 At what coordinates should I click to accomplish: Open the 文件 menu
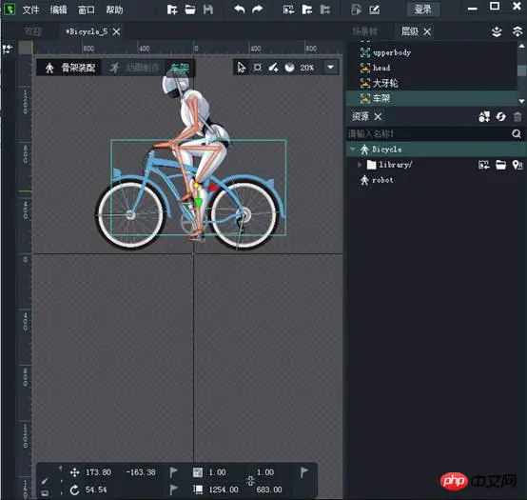point(30,10)
